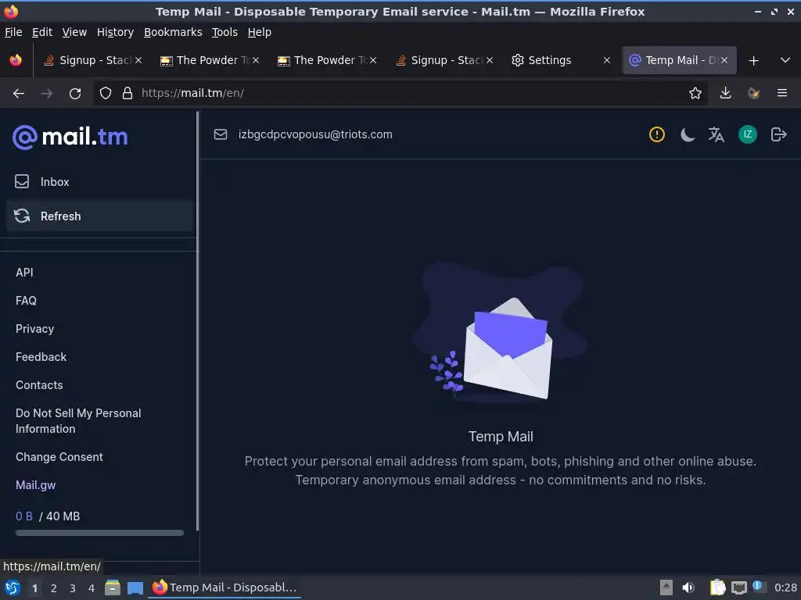Click the storage usage progress bar
The height and width of the screenshot is (600, 801).
pyautogui.click(x=99, y=533)
